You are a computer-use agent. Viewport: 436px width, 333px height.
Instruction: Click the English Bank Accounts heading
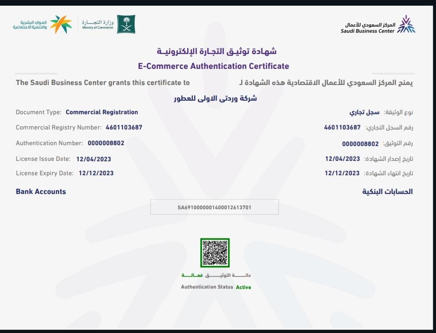(x=41, y=191)
